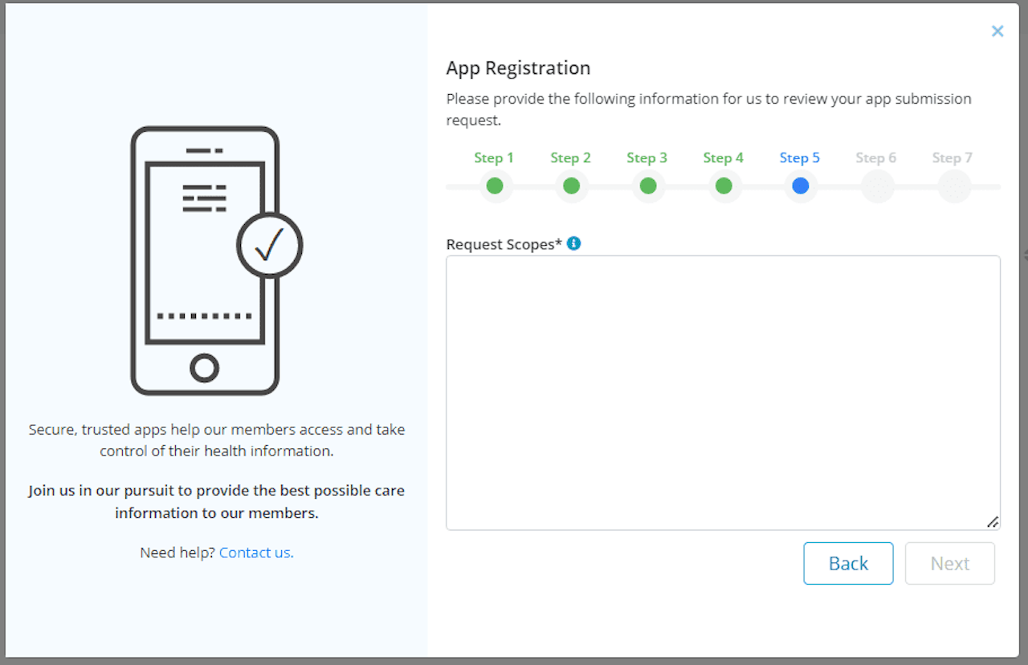Click the info icon beside Request Scopes
The height and width of the screenshot is (665, 1028).
[573, 243]
